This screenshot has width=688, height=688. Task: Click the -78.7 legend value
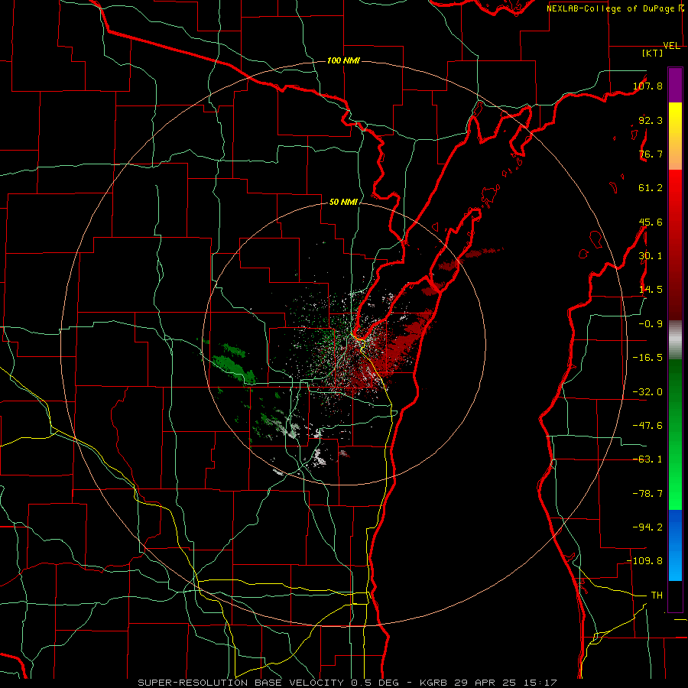coord(647,494)
